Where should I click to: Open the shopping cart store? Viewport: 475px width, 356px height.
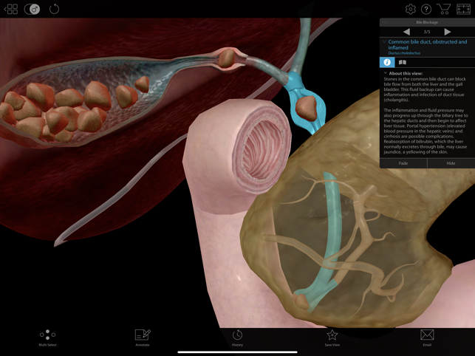(x=444, y=9)
